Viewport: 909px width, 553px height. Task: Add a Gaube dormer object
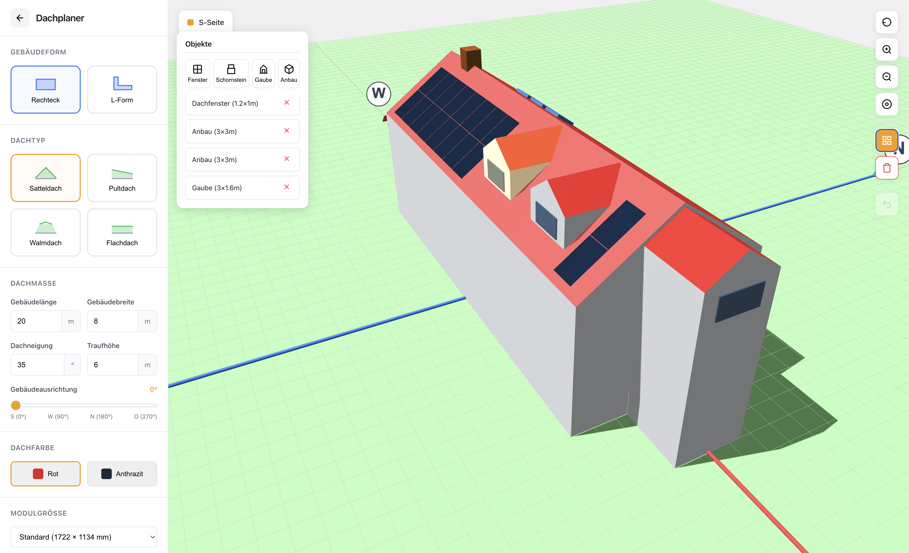click(263, 73)
